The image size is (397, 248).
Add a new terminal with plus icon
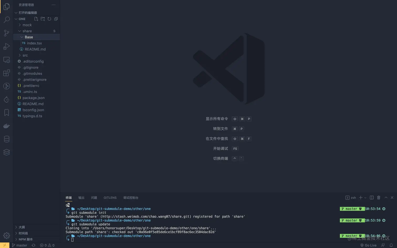361,198
